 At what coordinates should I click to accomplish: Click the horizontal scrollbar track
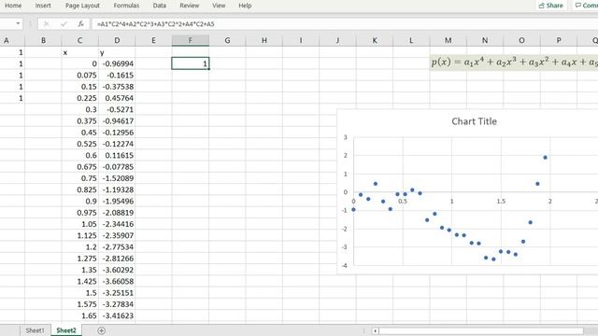(481, 330)
